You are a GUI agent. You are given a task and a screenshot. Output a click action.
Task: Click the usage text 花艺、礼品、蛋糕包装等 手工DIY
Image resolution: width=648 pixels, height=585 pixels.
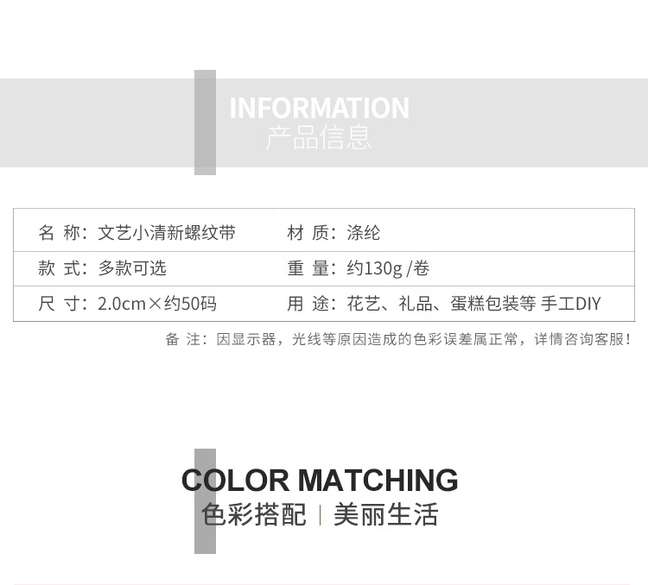(473, 304)
